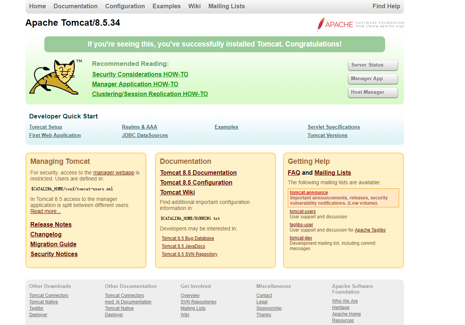Open the Home nav item
Viewport: 465px width, 325px height.
[x=37, y=6]
